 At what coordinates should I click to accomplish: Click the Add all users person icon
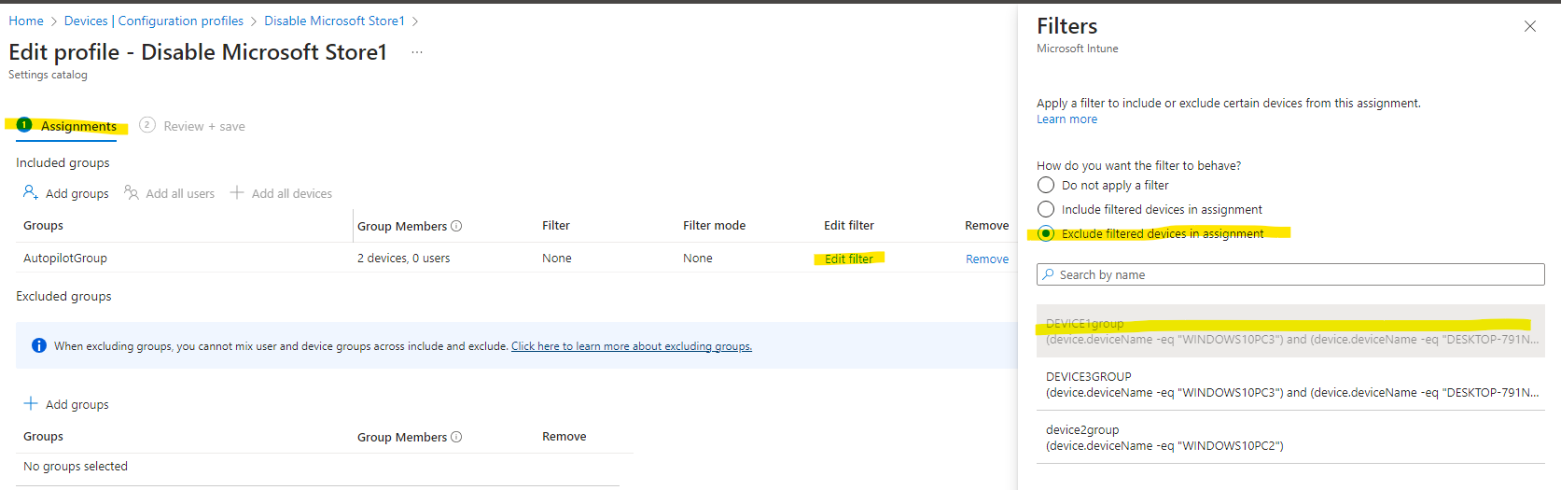[132, 192]
